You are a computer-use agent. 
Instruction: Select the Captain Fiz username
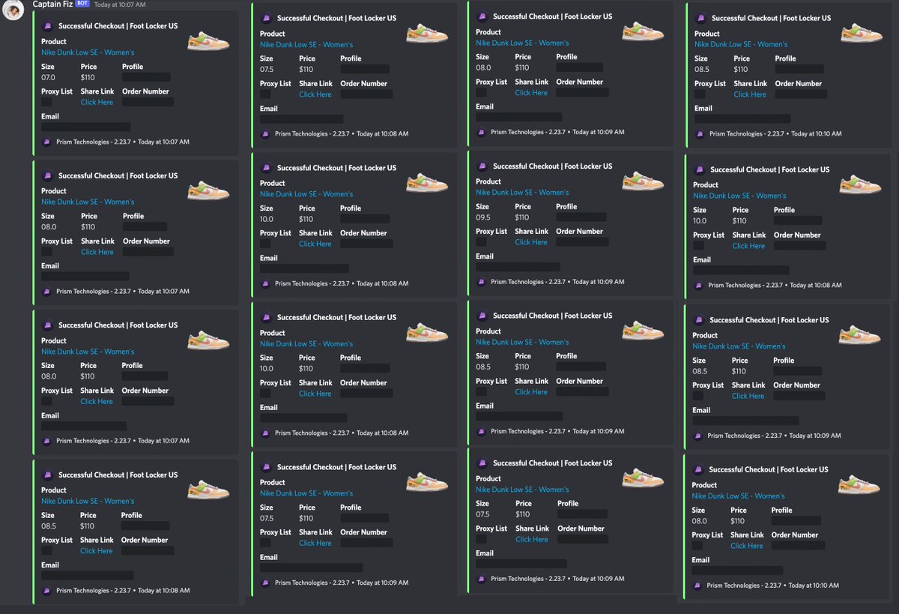click(52, 4)
